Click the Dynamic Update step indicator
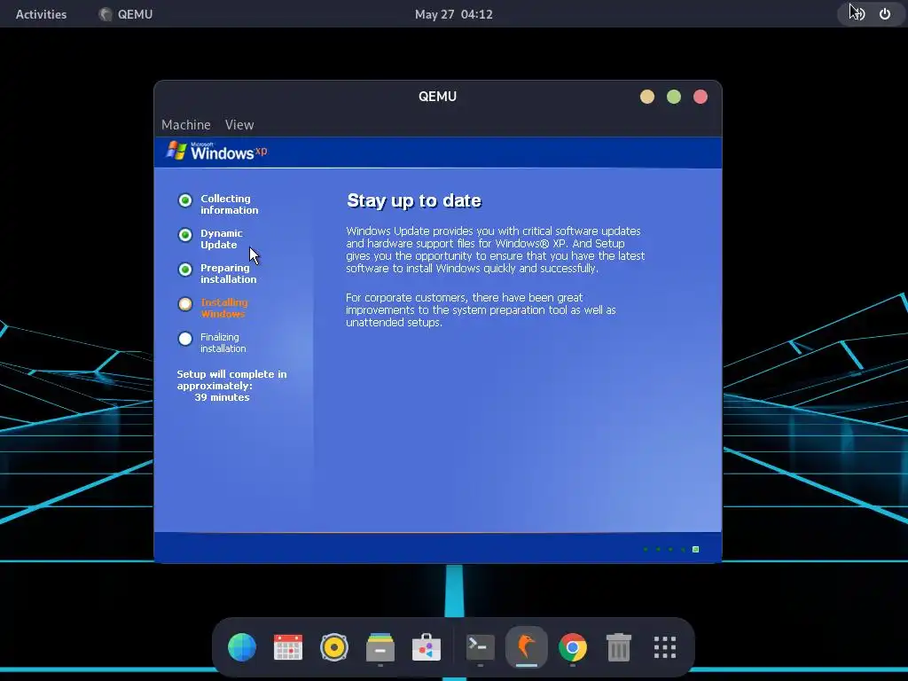The height and width of the screenshot is (681, 908). [x=184, y=235]
